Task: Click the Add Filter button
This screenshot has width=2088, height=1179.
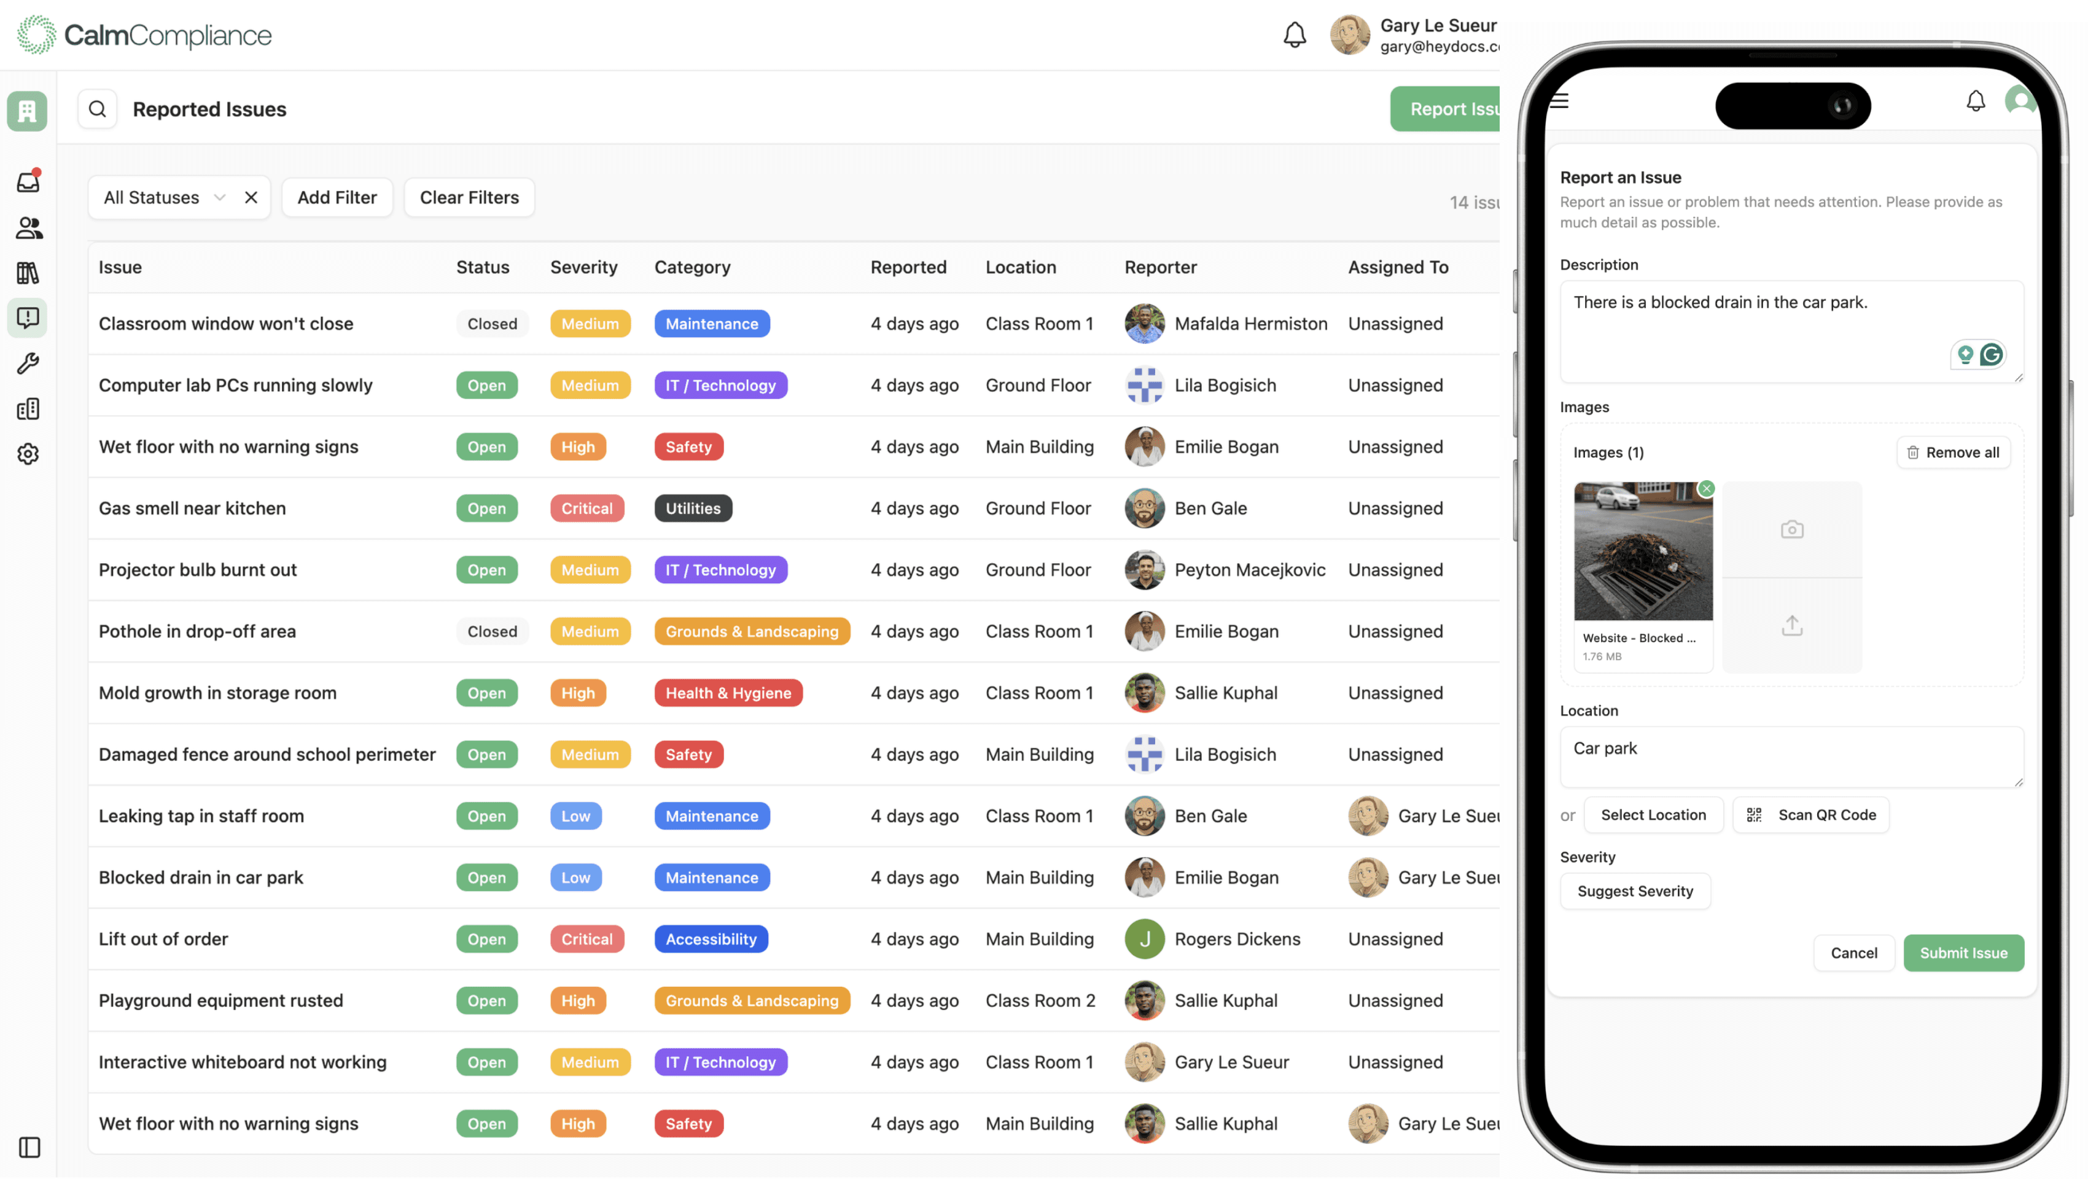Action: [337, 198]
